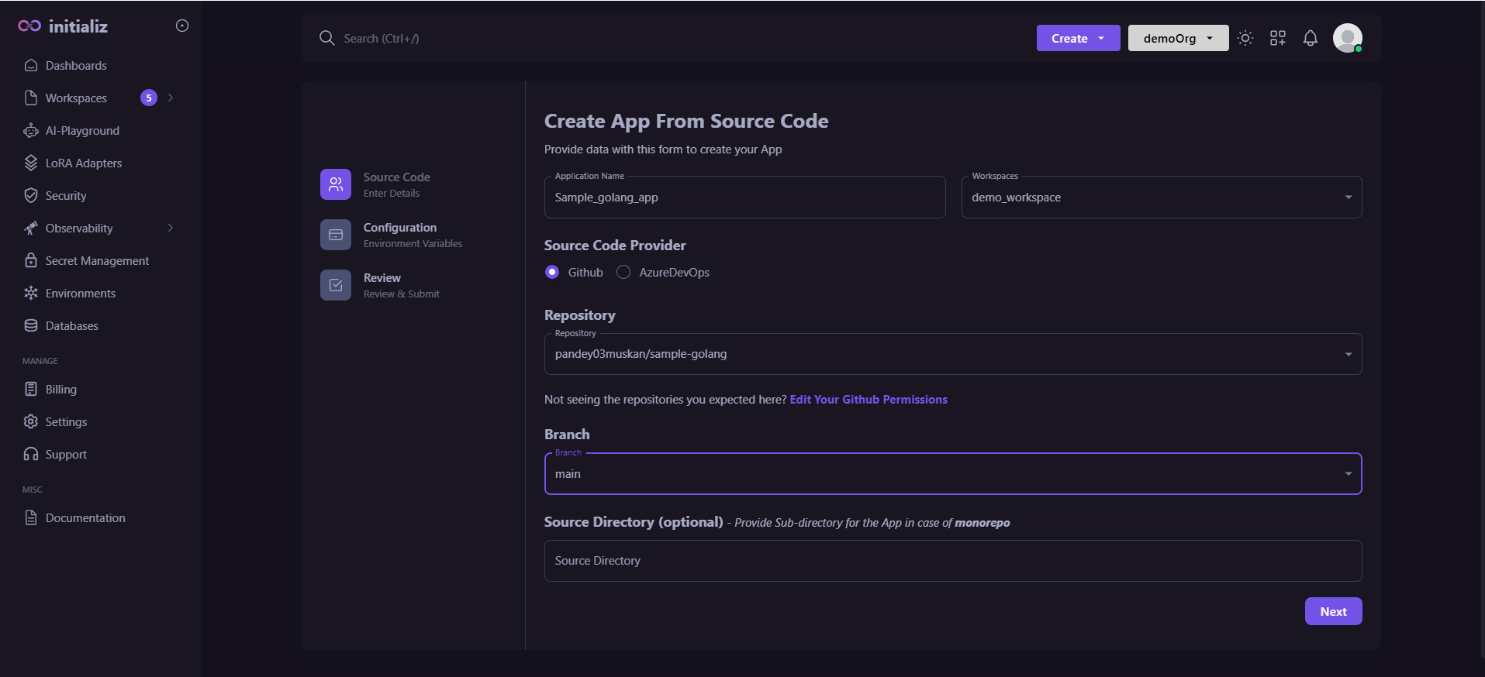1485x677 pixels.
Task: Click the Configuration step label
Action: (x=400, y=227)
